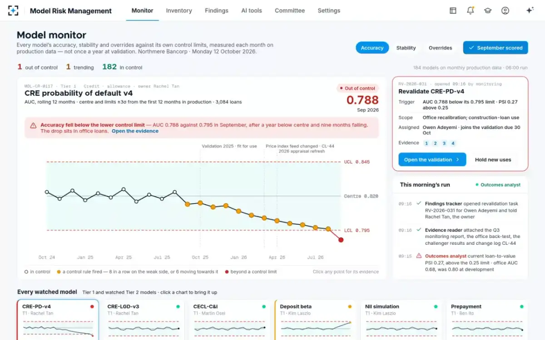Click the Hold new uses button
The height and width of the screenshot is (340, 545).
pos(493,160)
